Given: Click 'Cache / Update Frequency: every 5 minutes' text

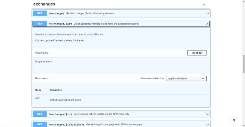Looking at the screenshot, I should (x=59, y=40).
